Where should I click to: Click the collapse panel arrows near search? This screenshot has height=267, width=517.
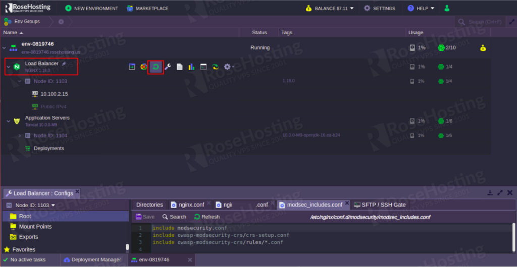pos(512,22)
